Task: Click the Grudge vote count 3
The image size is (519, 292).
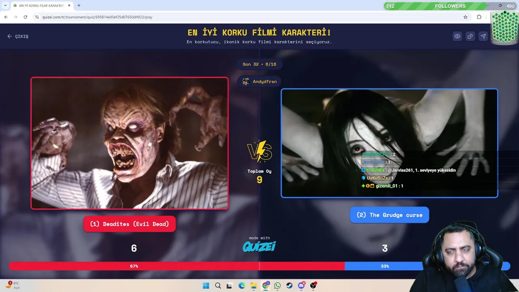Action: pyautogui.click(x=385, y=248)
